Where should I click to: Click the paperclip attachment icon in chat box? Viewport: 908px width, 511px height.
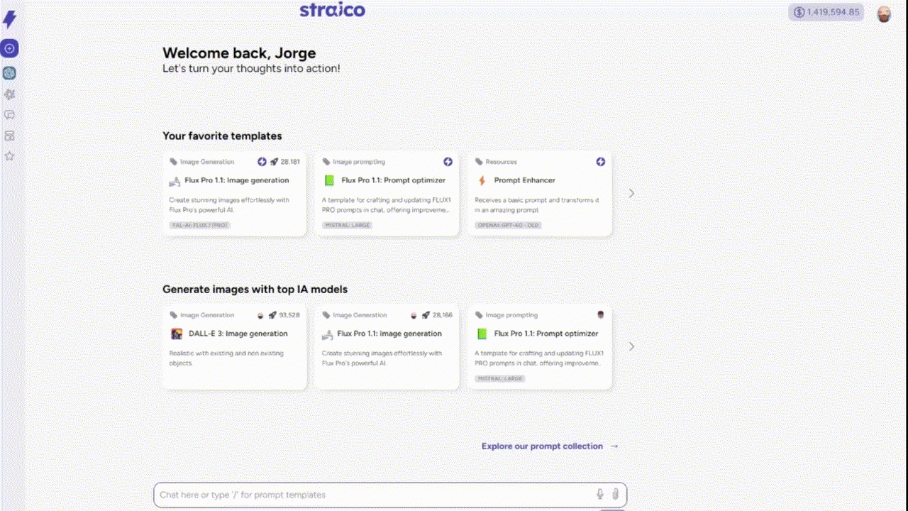pyautogui.click(x=615, y=495)
